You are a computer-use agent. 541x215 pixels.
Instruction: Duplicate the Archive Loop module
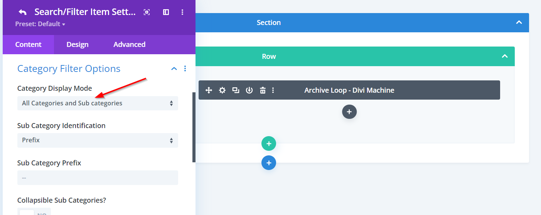coord(236,90)
